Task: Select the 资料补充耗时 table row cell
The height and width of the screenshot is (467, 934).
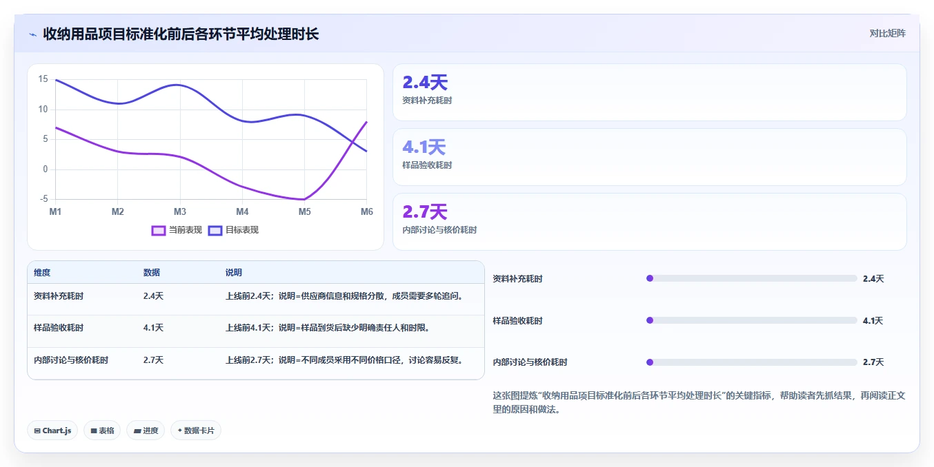Action: click(59, 296)
